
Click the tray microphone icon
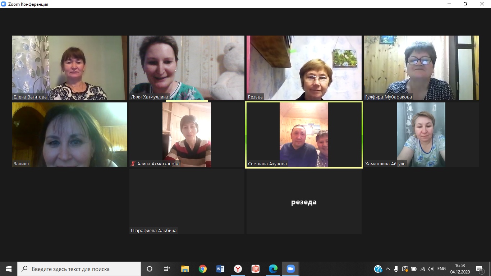coord(396,269)
